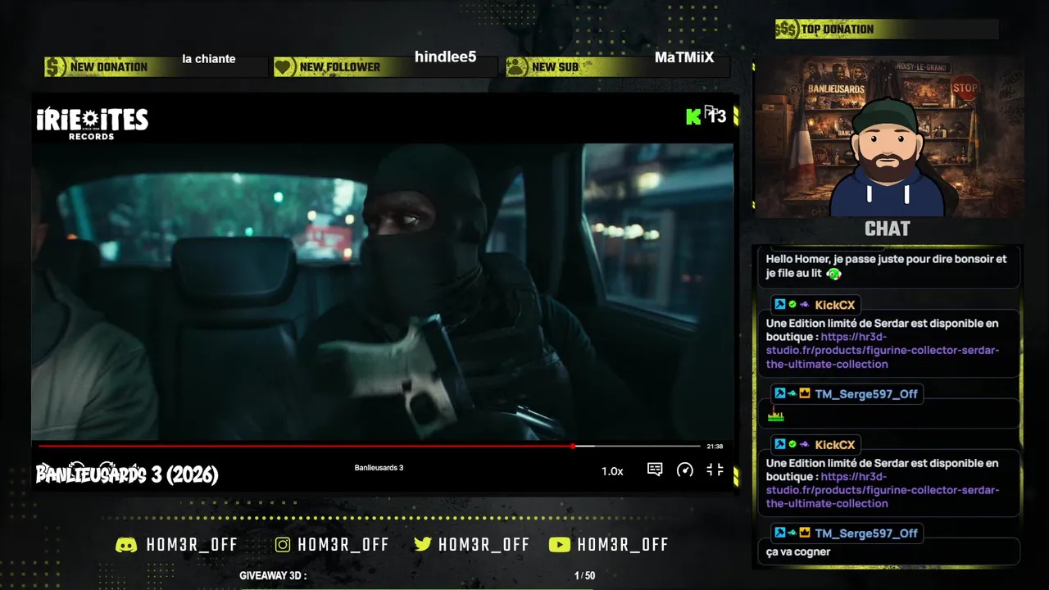
Task: Click the 21:38 time indicator
Action: point(715,447)
